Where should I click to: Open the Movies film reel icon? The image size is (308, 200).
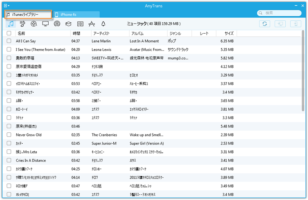click(x=34, y=24)
